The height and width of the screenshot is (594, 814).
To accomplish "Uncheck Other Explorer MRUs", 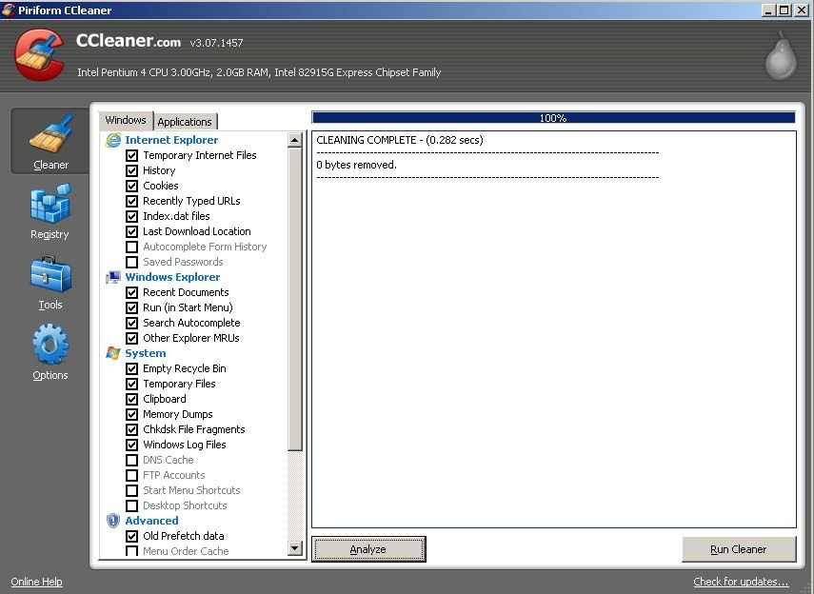I will click(x=132, y=338).
